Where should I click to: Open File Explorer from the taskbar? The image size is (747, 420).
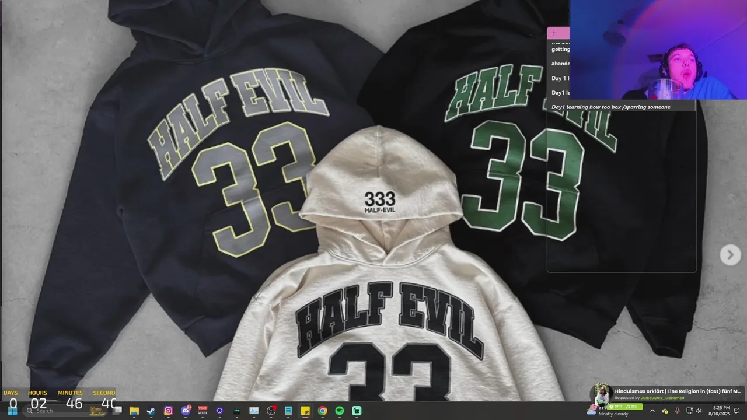click(x=134, y=411)
